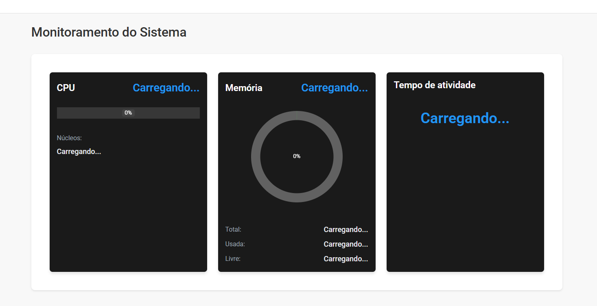Select the Livre memory label
Viewport: 597px width, 306px height.
[233, 259]
